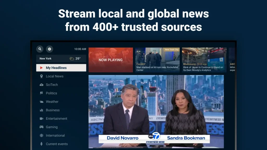The height and width of the screenshot is (150, 267).
Task: Open the Now Playing banner
Action: click(111, 60)
